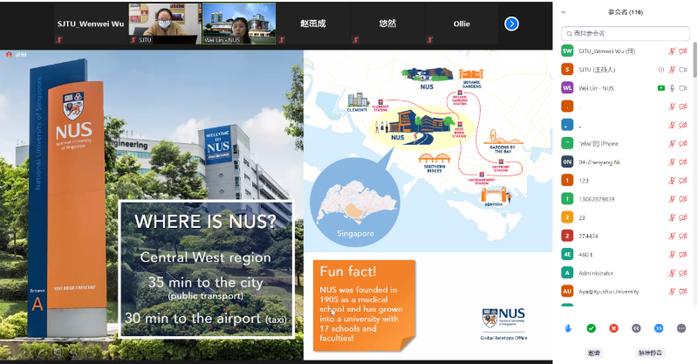Select the Ollie participant tile

[462, 24]
